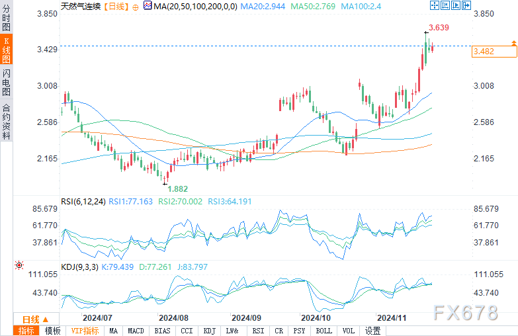Click the 3.639 high price label
518x336 pixels.
click(x=439, y=27)
